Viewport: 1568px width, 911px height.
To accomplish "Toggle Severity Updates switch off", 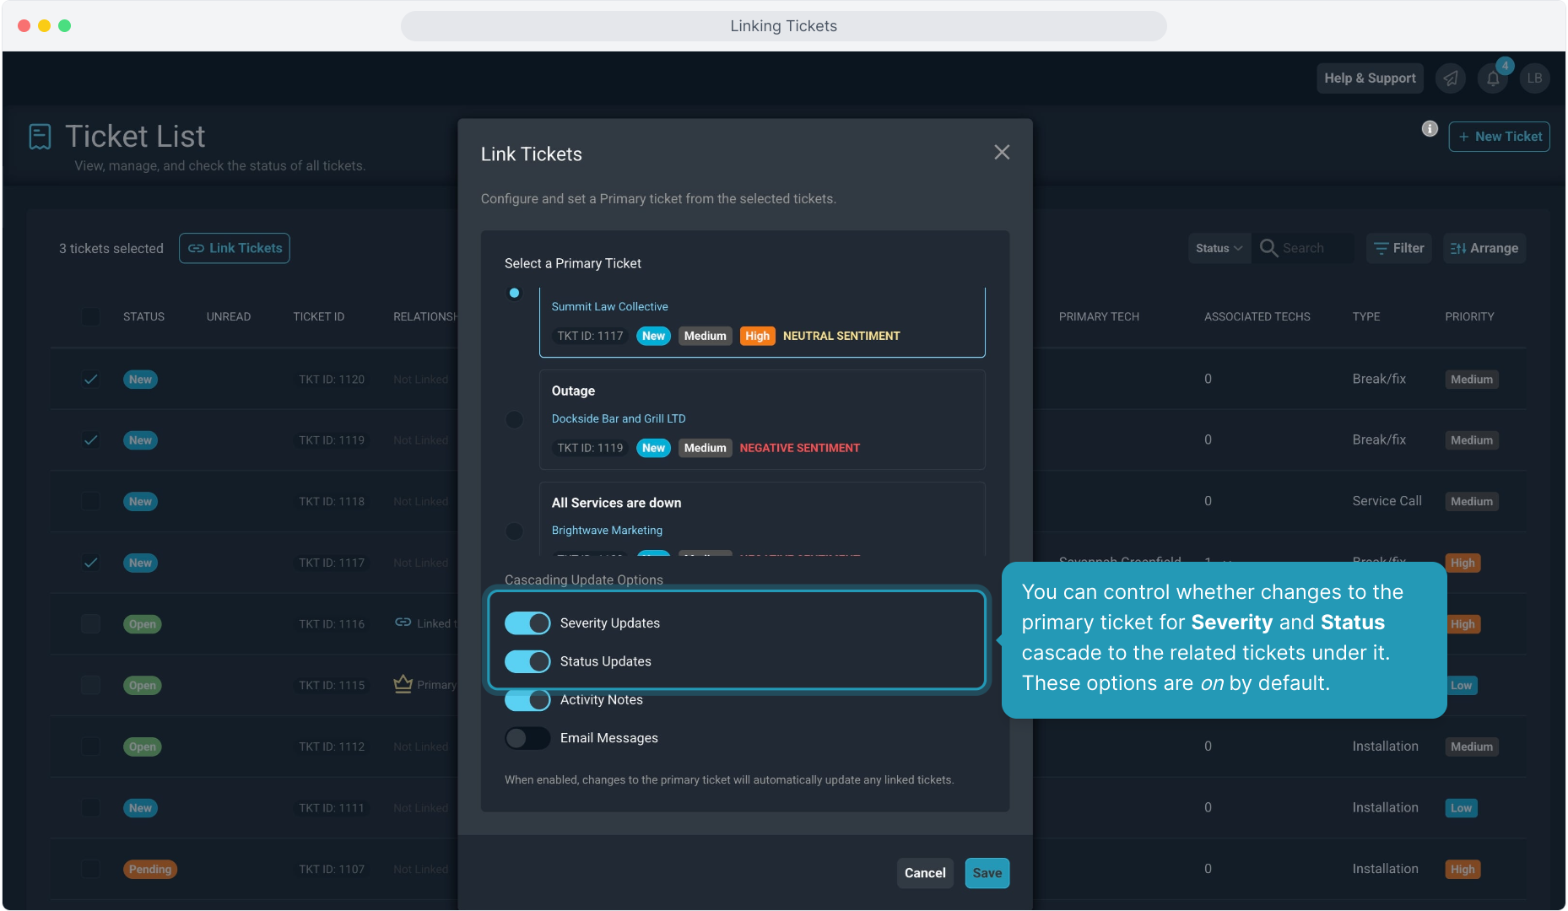I will click(x=527, y=623).
